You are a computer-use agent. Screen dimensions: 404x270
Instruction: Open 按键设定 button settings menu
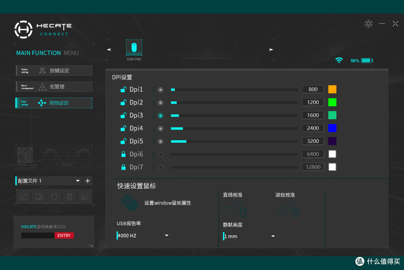pyautogui.click(x=54, y=70)
